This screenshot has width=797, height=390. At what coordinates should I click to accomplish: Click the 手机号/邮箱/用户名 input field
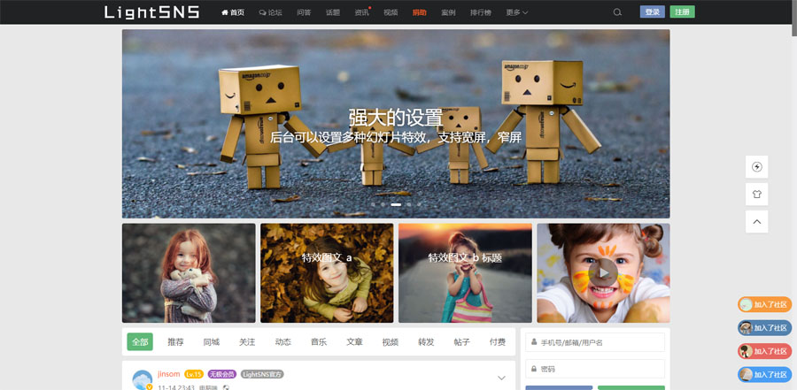point(595,342)
